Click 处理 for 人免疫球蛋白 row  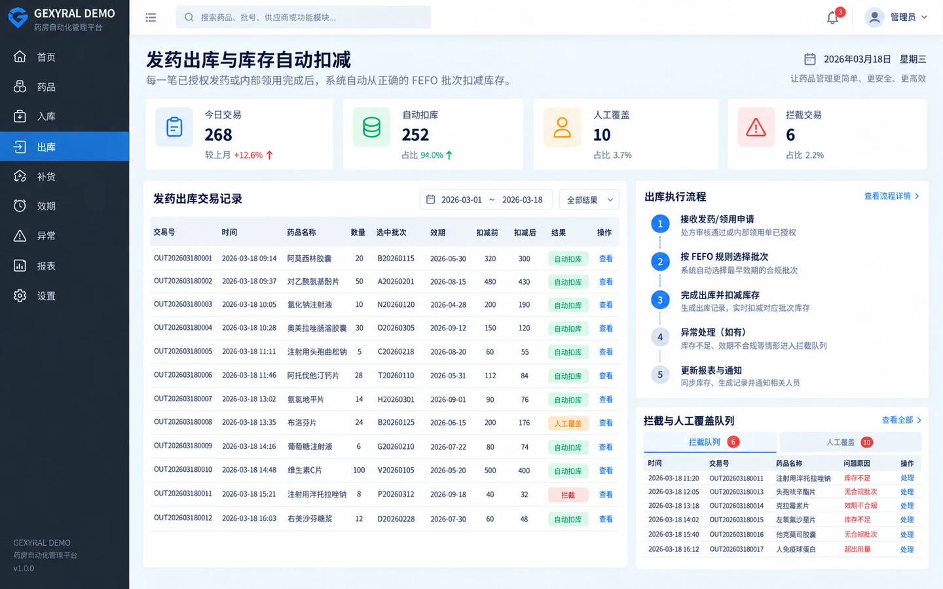pos(907,550)
